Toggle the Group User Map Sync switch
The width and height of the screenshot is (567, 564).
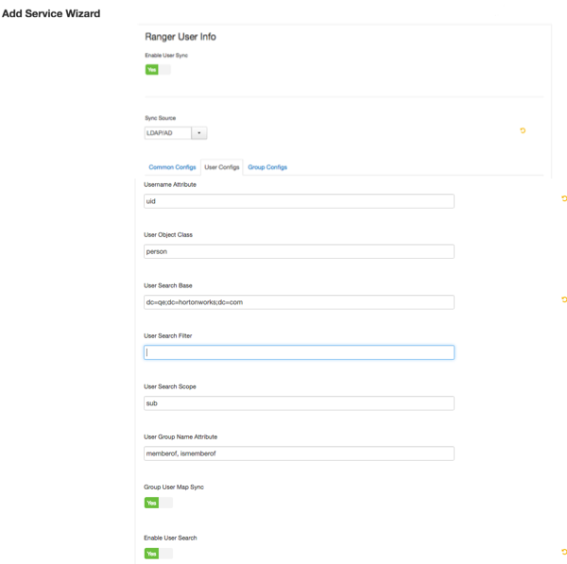click(x=159, y=503)
